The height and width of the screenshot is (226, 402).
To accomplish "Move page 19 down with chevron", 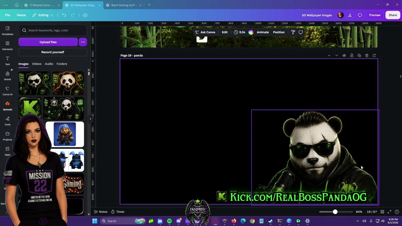I will (337, 56).
